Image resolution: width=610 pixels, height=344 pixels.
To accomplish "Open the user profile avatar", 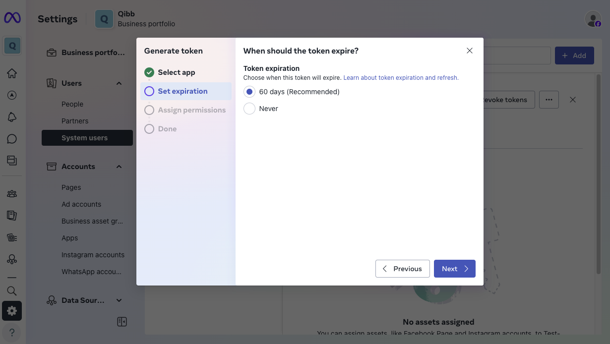I will click(593, 19).
